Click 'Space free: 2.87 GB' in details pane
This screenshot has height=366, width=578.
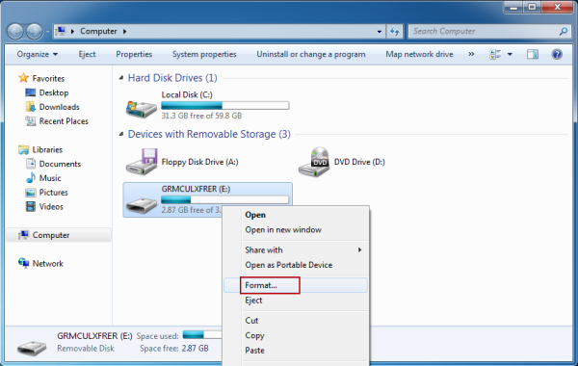click(x=174, y=349)
